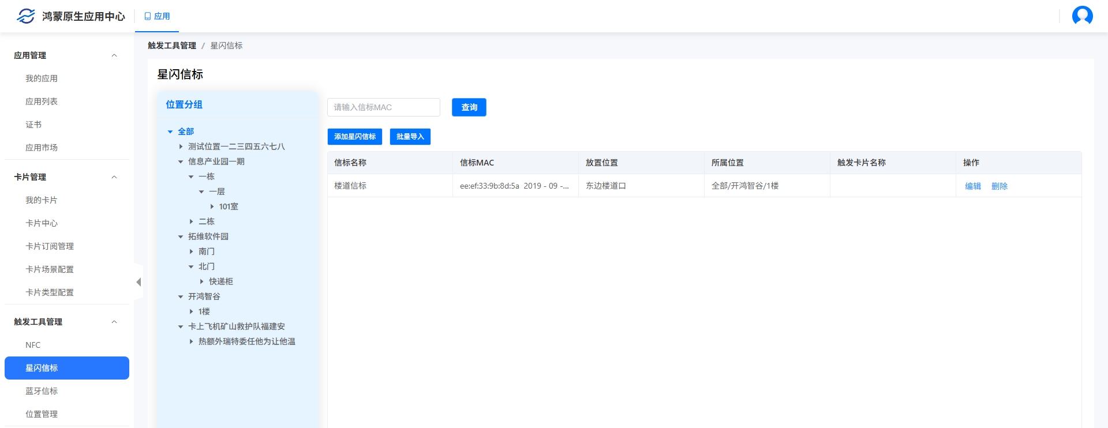The height and width of the screenshot is (428, 1108).
Task: Expand the 二栋 node arrow
Action: point(191,222)
